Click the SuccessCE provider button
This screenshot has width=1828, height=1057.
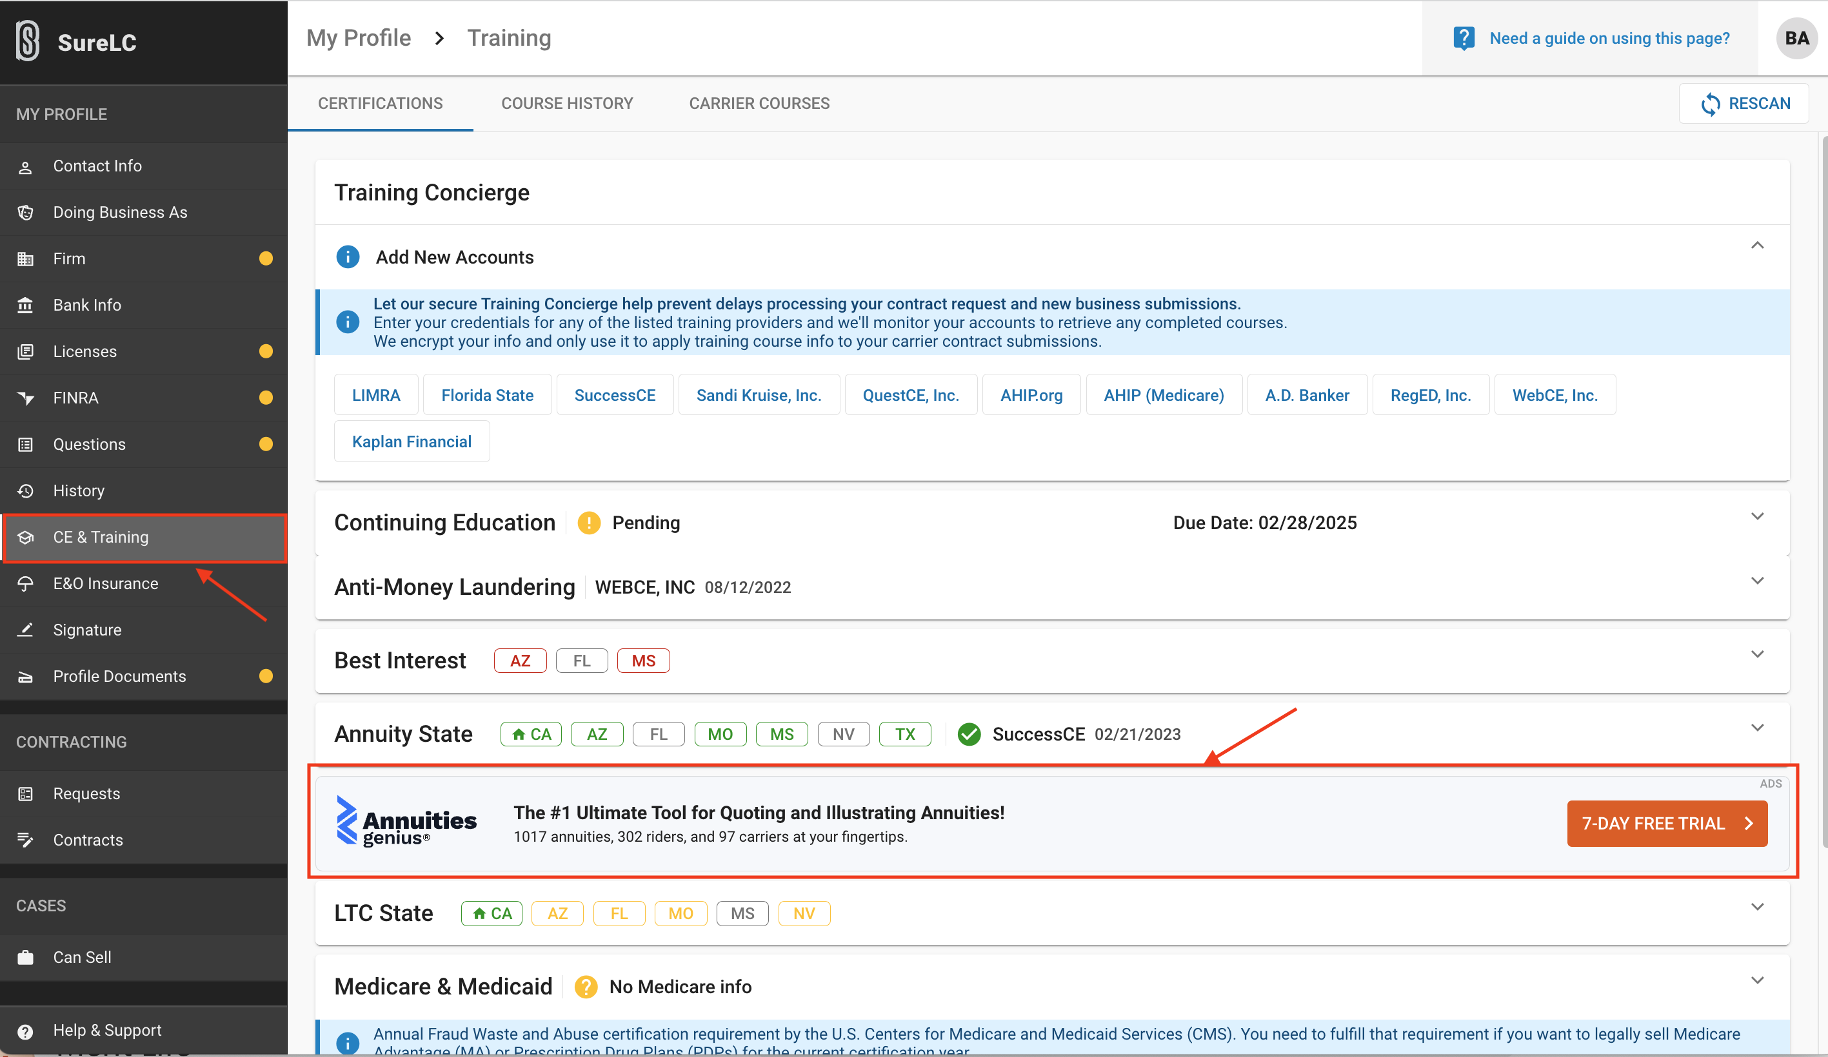pyautogui.click(x=615, y=395)
